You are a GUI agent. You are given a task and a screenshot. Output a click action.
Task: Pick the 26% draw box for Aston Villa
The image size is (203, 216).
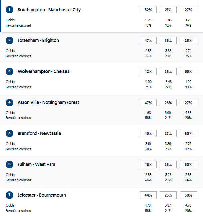pos(168,103)
